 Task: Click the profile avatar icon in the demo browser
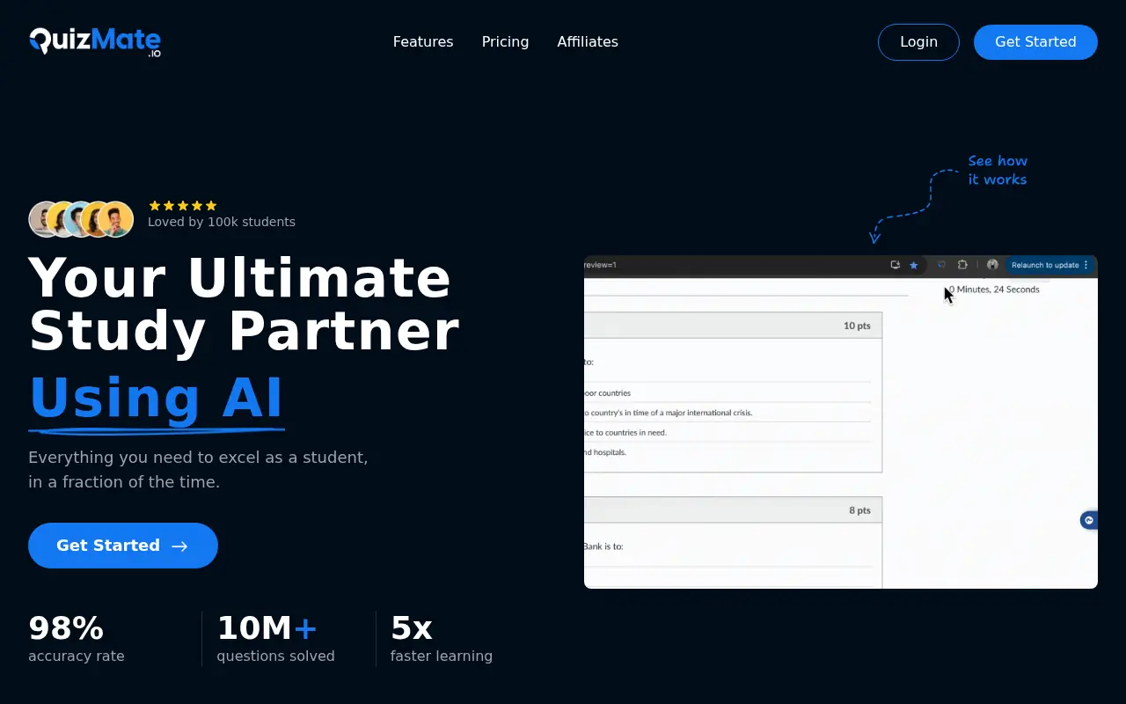(x=992, y=265)
